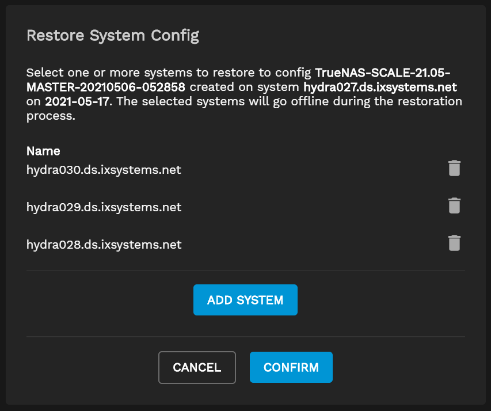Image resolution: width=491 pixels, height=411 pixels.
Task: Click the Restore System Config title
Action: click(113, 36)
